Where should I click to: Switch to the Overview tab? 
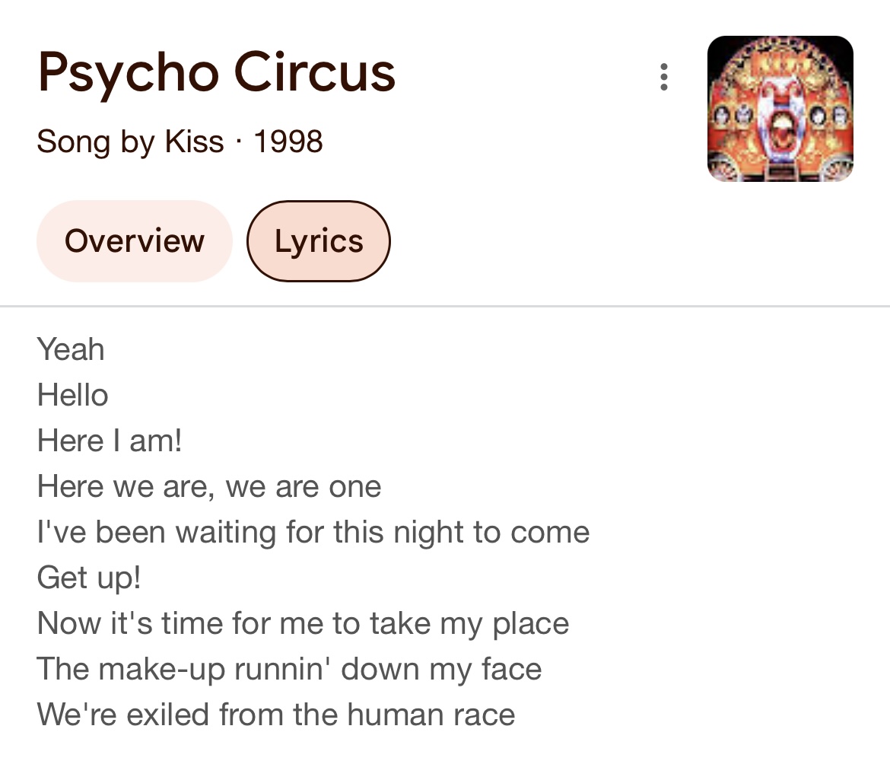pyautogui.click(x=135, y=241)
